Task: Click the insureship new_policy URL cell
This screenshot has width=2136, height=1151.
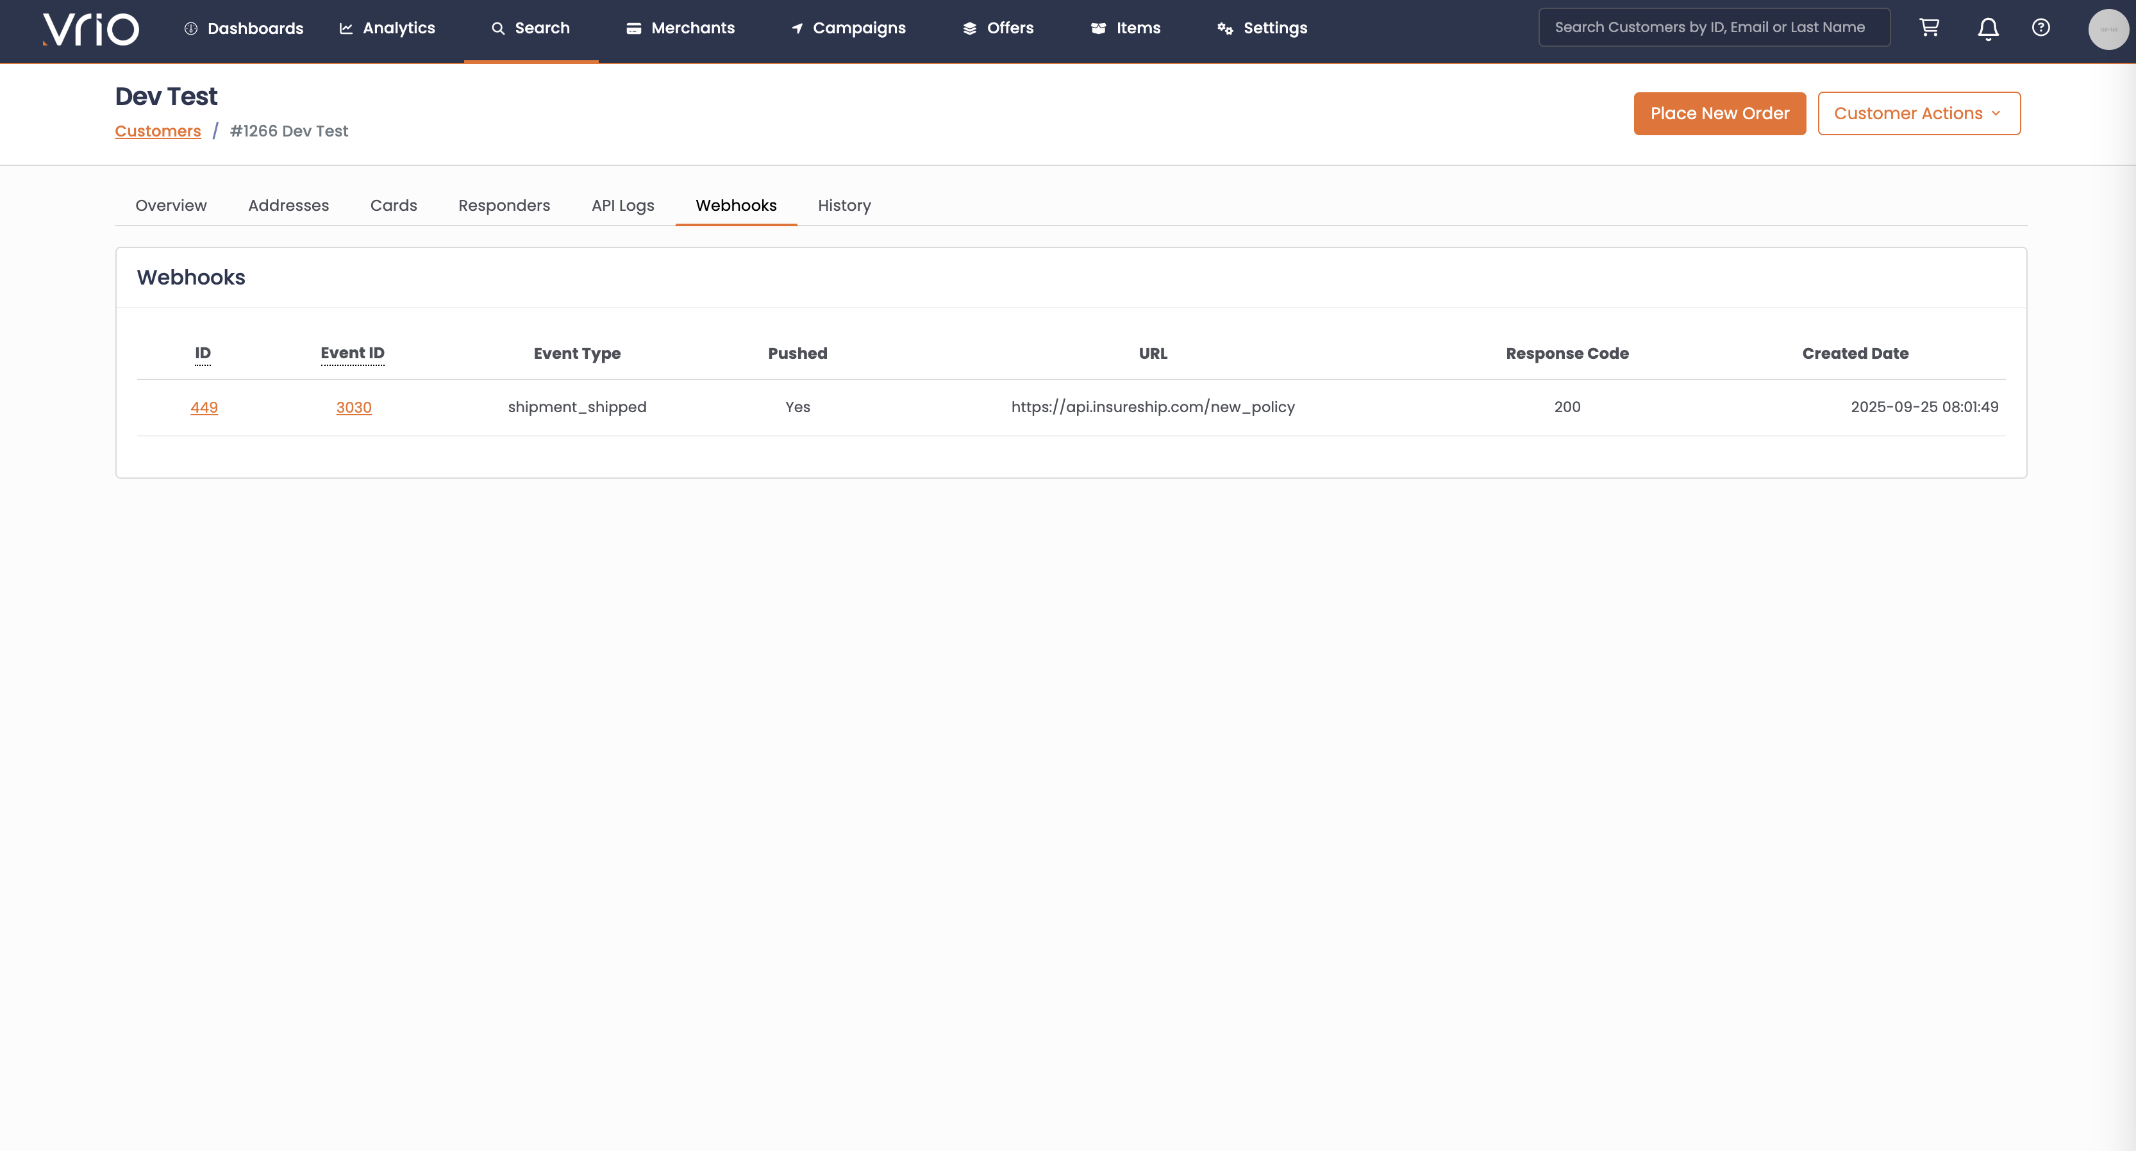Action: [x=1153, y=407]
